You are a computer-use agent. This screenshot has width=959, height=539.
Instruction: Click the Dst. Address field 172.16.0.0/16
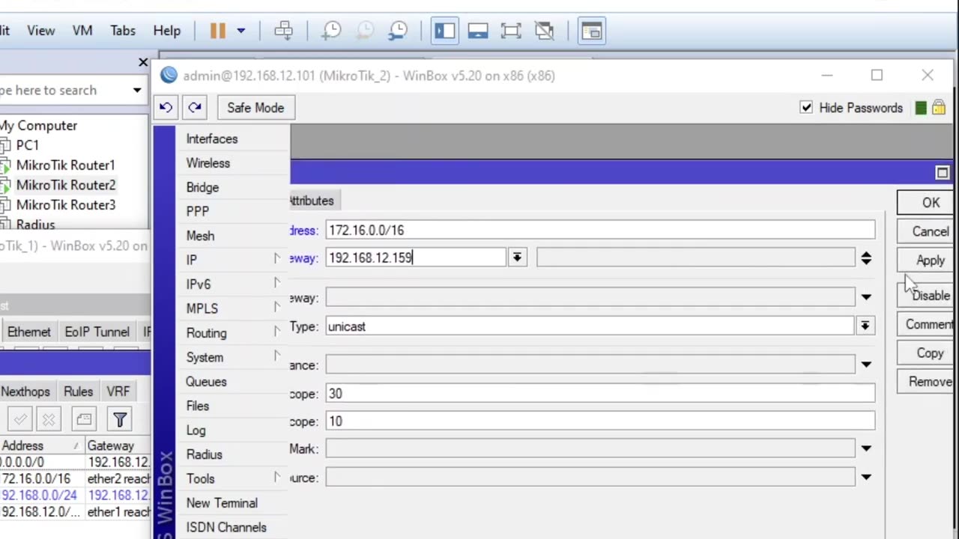point(600,231)
